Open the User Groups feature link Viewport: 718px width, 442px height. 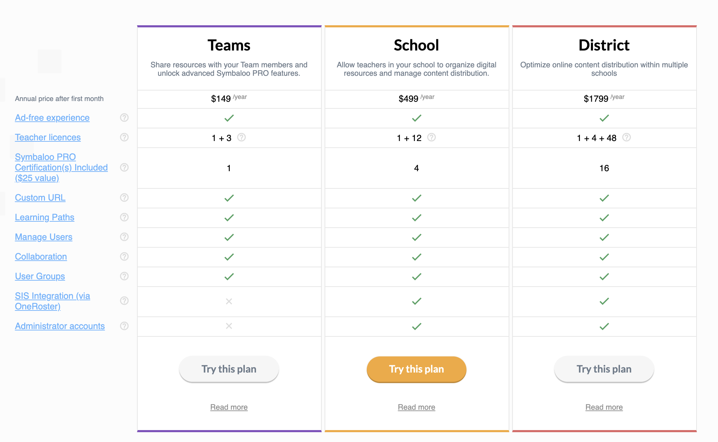40,276
